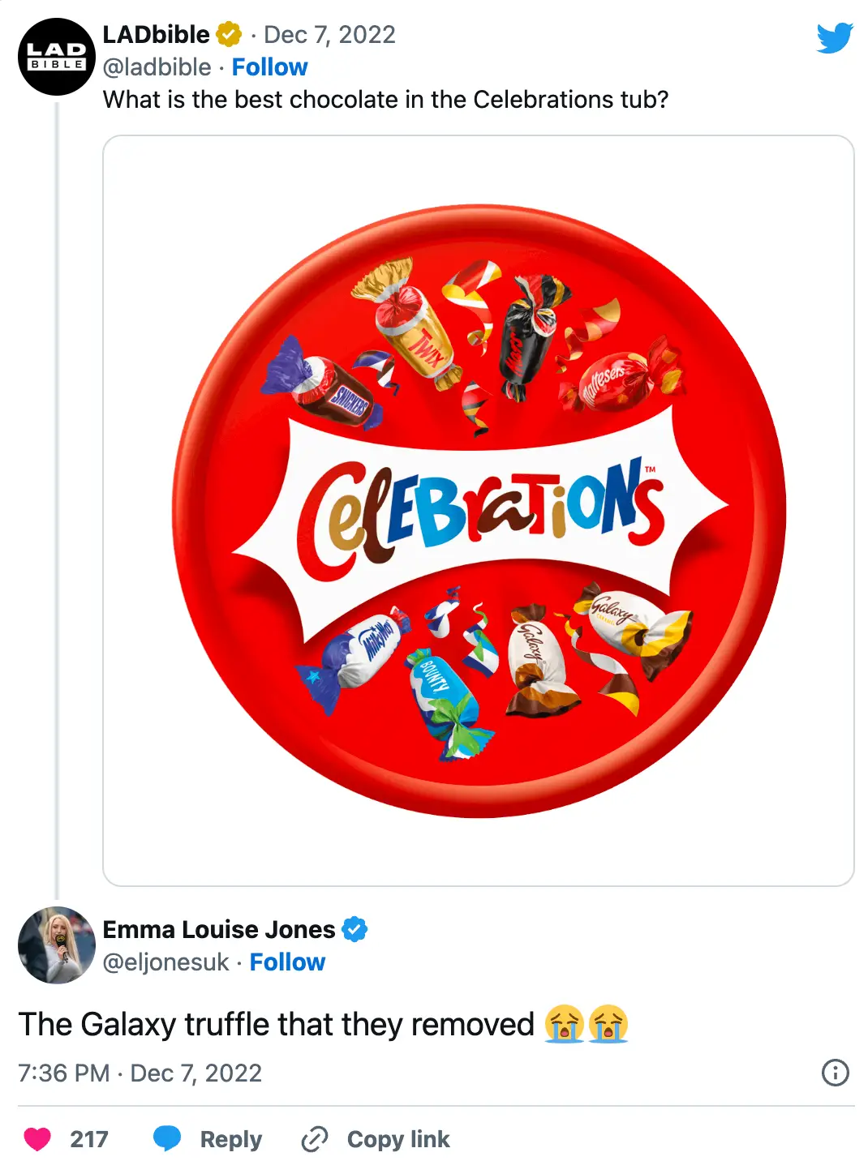This screenshot has height=1161, width=868.
Task: Toggle Follow on @eljonesuk
Action: [288, 962]
